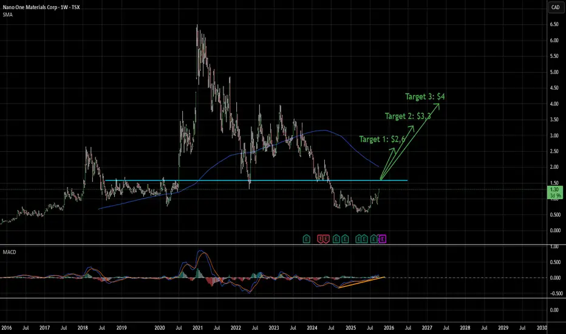The image size is (566, 334).
Task: Click the Nano One Materials Corp symbol title
Action: (41, 7)
